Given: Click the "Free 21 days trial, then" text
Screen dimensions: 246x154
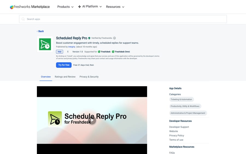Looking at the screenshot, I should click(83, 65).
